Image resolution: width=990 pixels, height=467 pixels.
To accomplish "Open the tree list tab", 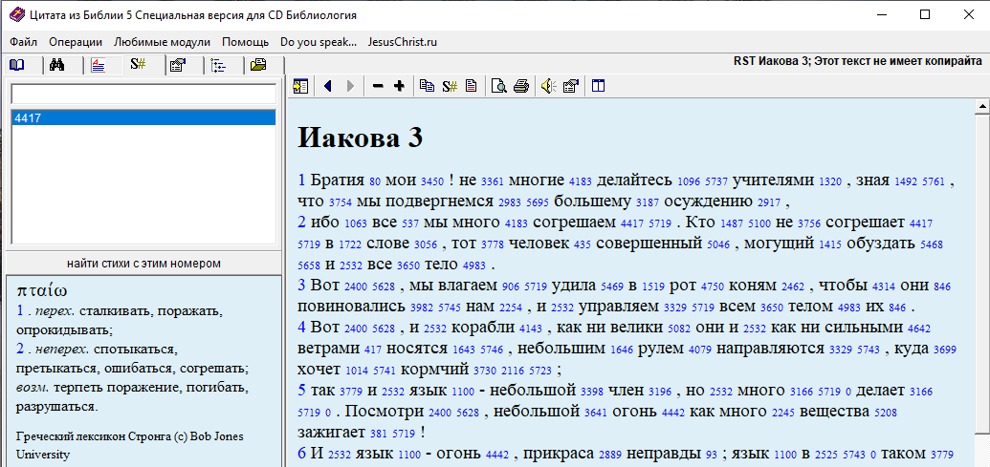I will pyautogui.click(x=218, y=66).
